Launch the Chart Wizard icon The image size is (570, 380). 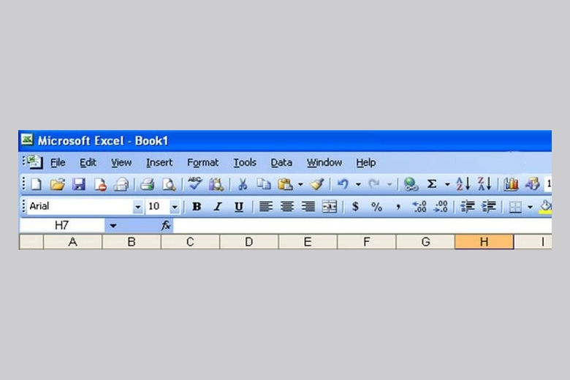coord(511,184)
